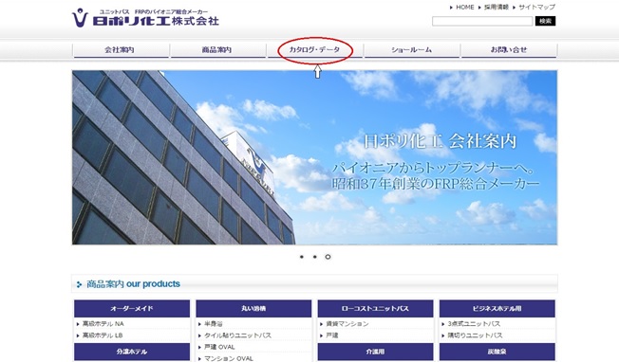Open the 半身浴 product link
The image size is (619, 362).
pos(214,324)
